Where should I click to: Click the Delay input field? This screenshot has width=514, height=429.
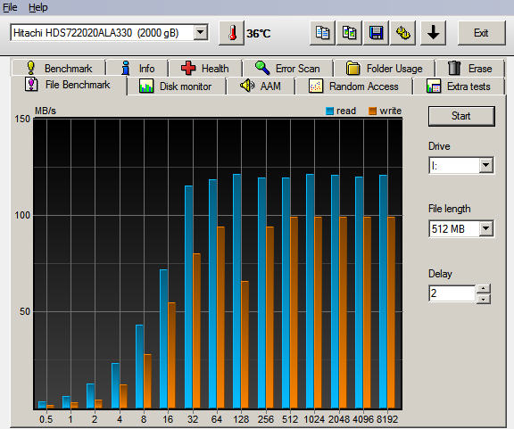pyautogui.click(x=452, y=293)
